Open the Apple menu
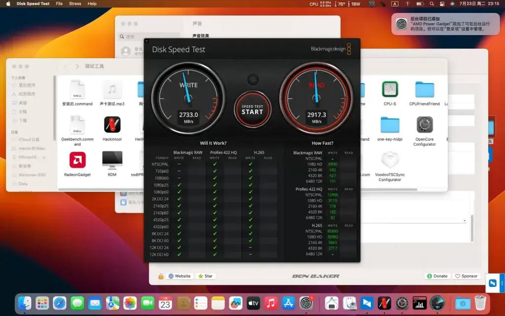 pos(8,3)
